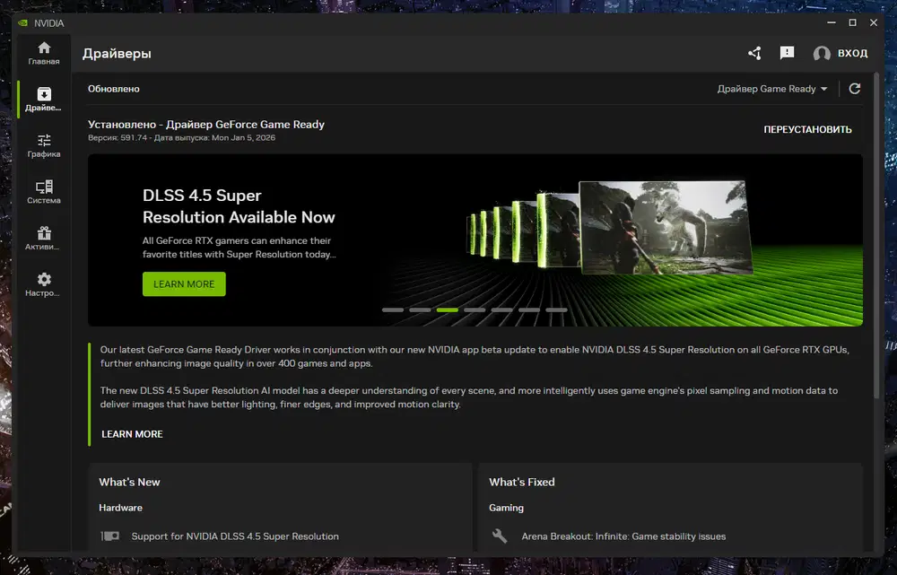Show the first banner slide indicator
This screenshot has height=575, width=897.
pos(393,310)
